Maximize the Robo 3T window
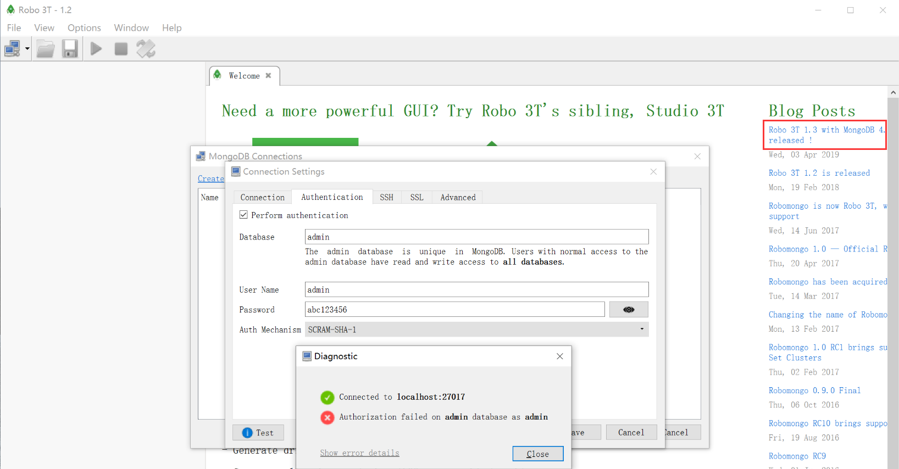Image resolution: width=899 pixels, height=469 pixels. point(851,10)
